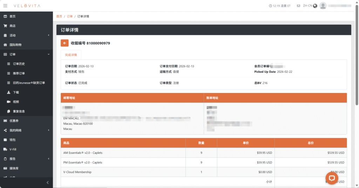Click the 运输方式: 自提 text

coord(169,72)
